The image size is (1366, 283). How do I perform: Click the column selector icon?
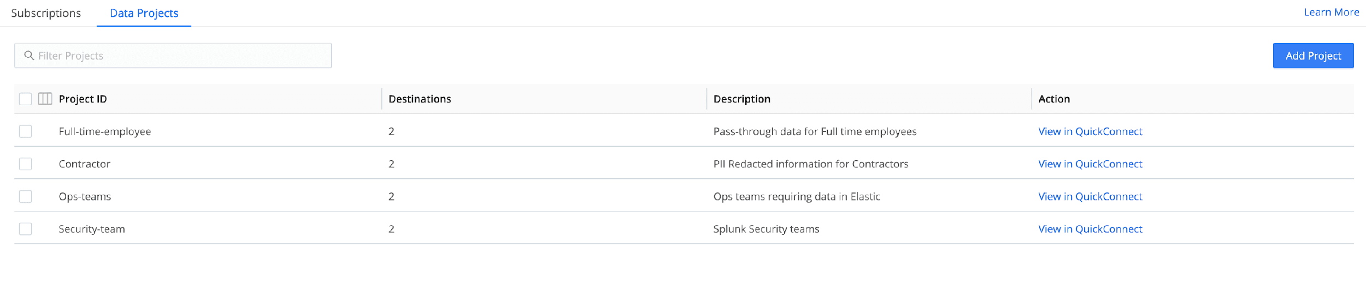tap(45, 99)
